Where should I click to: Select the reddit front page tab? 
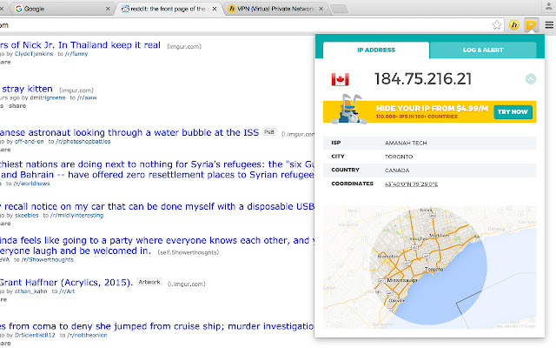(168, 9)
